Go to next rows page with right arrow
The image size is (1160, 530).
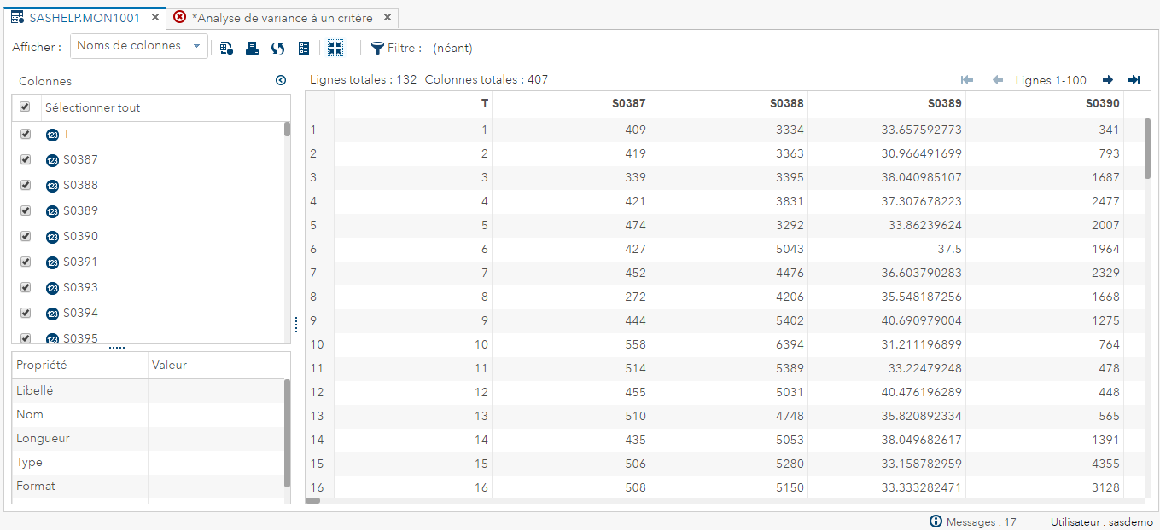(x=1107, y=79)
